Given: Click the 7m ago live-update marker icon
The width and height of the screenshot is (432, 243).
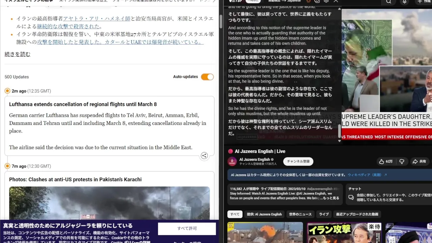Looking at the screenshot, I should pos(7,166).
